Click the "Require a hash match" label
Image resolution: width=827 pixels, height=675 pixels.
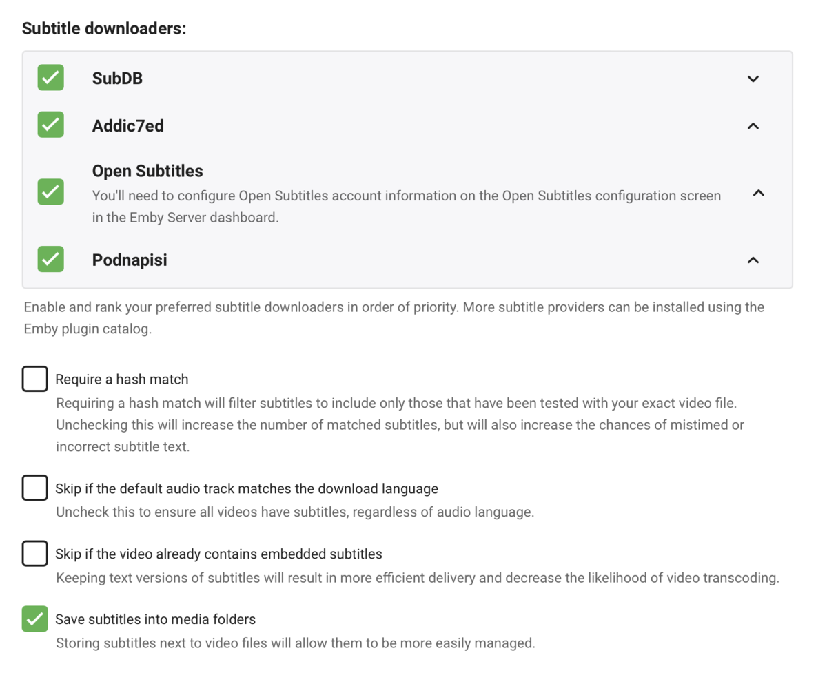tap(122, 380)
